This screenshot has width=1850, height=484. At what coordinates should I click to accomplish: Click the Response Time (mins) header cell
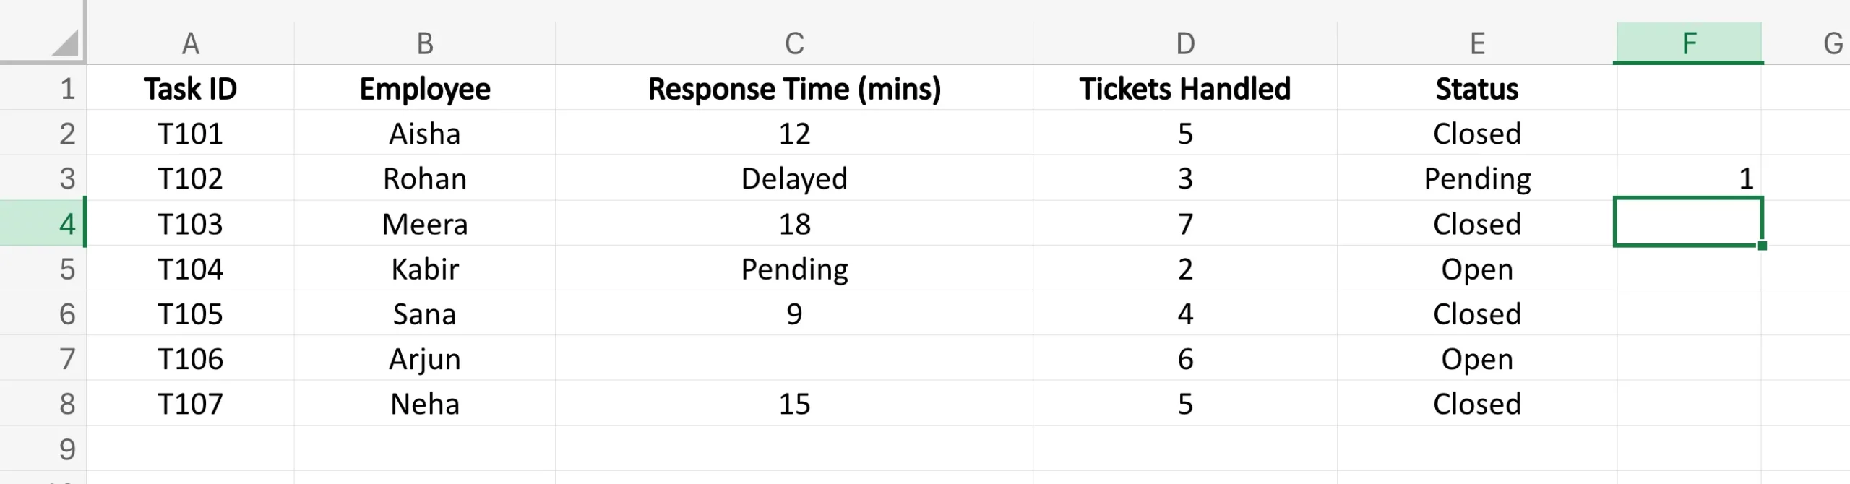(794, 89)
